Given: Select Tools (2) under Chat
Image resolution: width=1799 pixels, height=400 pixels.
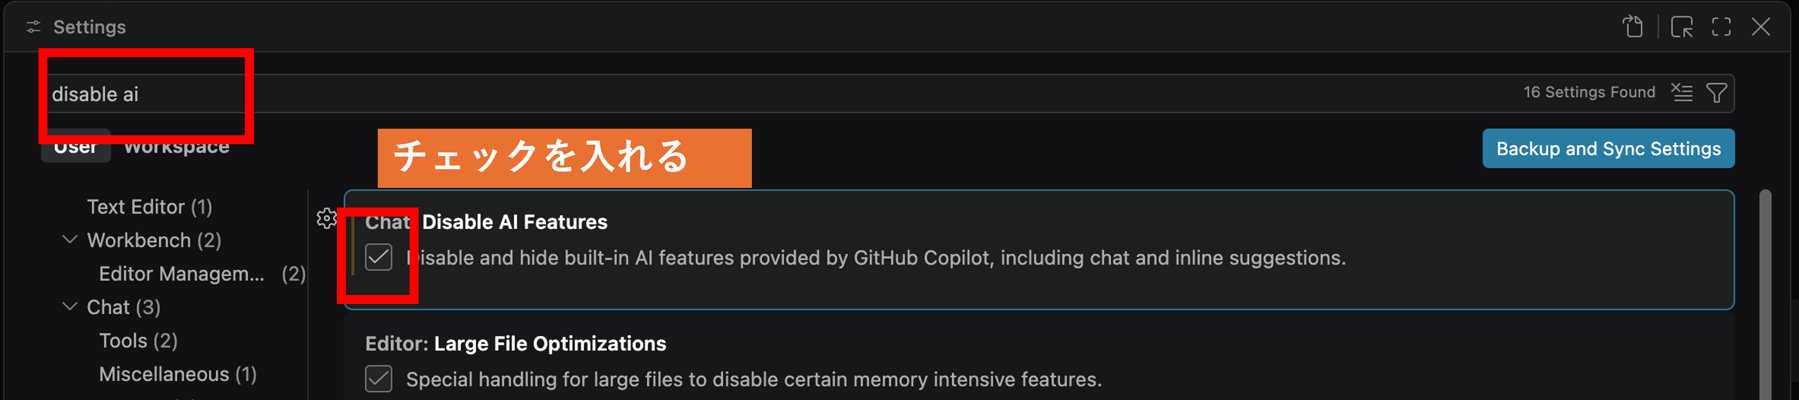Looking at the screenshot, I should [138, 341].
